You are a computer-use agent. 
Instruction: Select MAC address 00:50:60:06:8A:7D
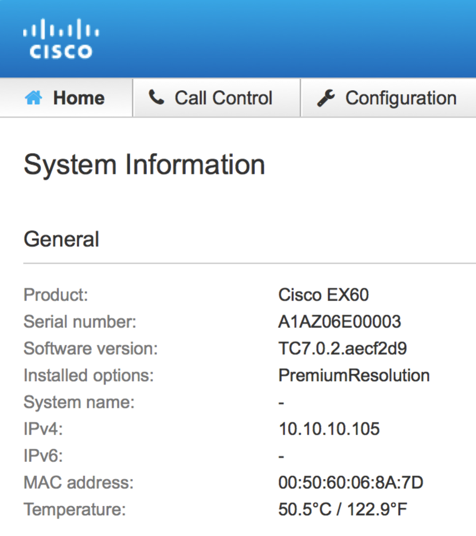point(351,483)
